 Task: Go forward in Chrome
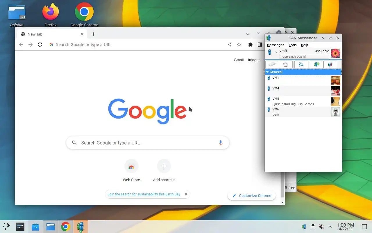(31, 45)
